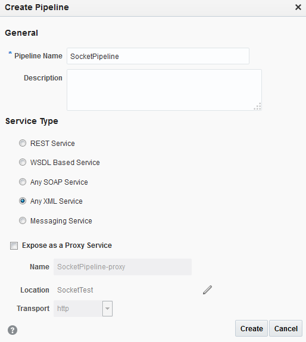Click the Cancel button
Screen dimensions: 306x342
point(286,328)
